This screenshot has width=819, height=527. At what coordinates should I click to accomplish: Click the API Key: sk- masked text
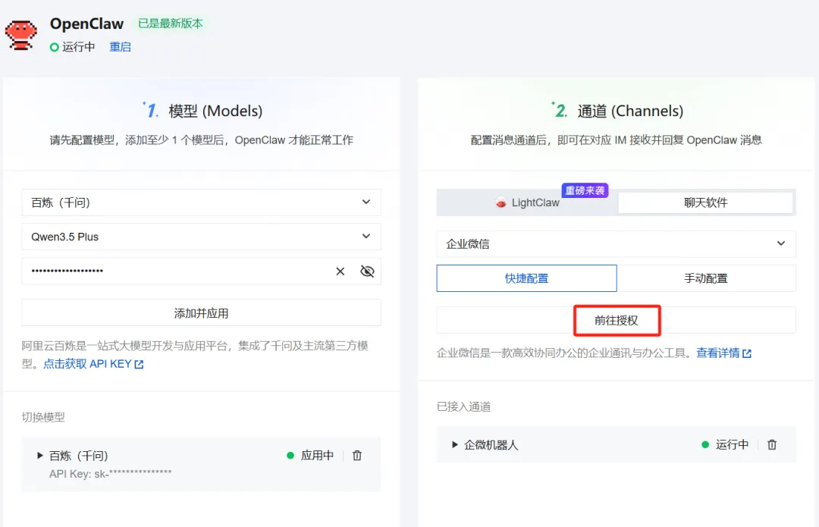(x=110, y=474)
